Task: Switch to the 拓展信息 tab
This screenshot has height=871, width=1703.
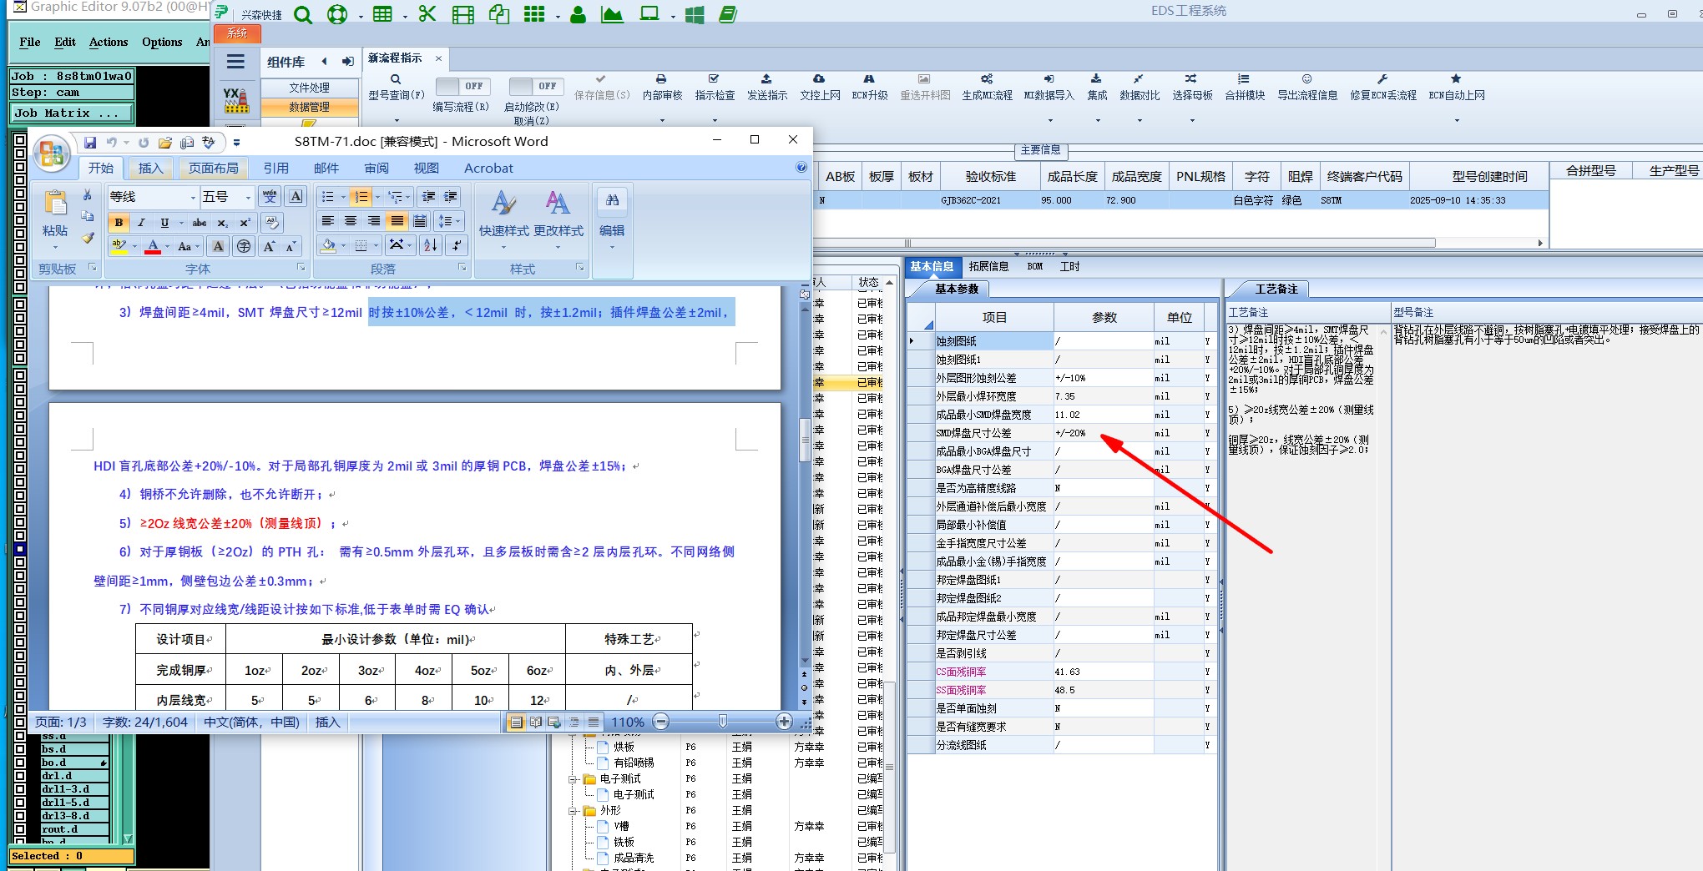Action: [x=988, y=266]
